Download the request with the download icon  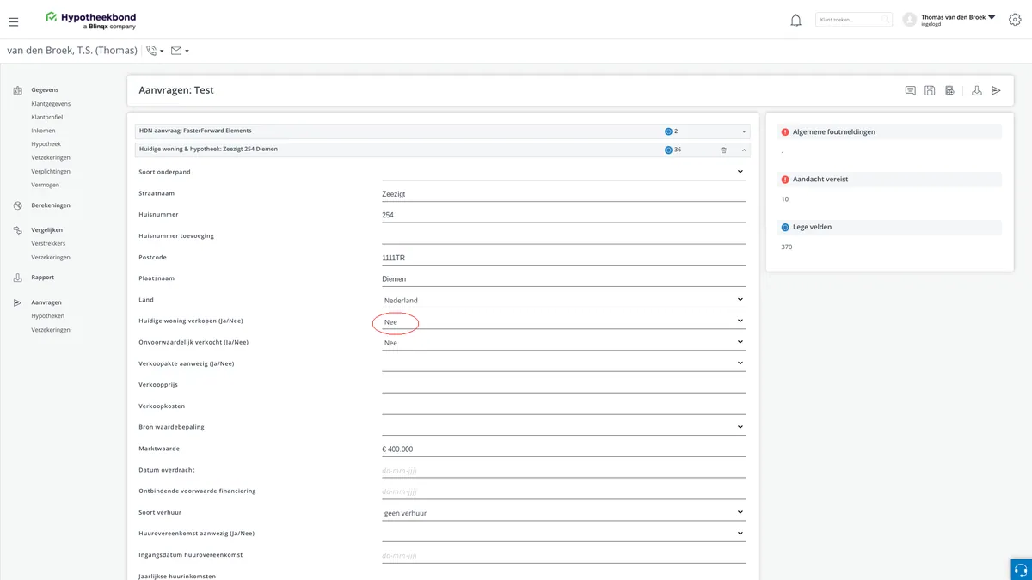[977, 90]
